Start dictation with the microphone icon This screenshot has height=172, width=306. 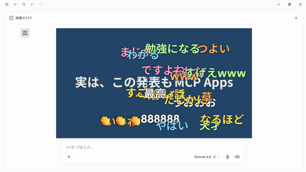[228, 157]
